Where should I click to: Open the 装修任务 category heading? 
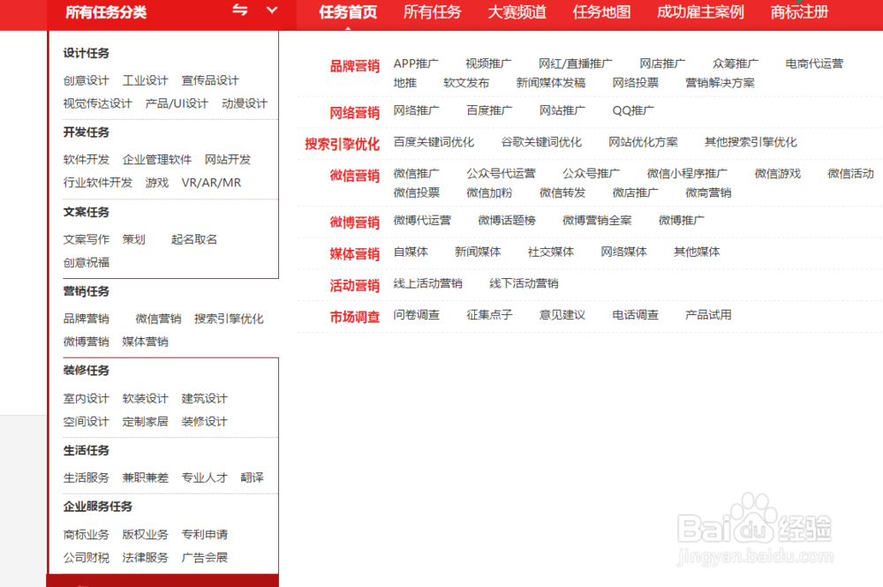coord(87,371)
